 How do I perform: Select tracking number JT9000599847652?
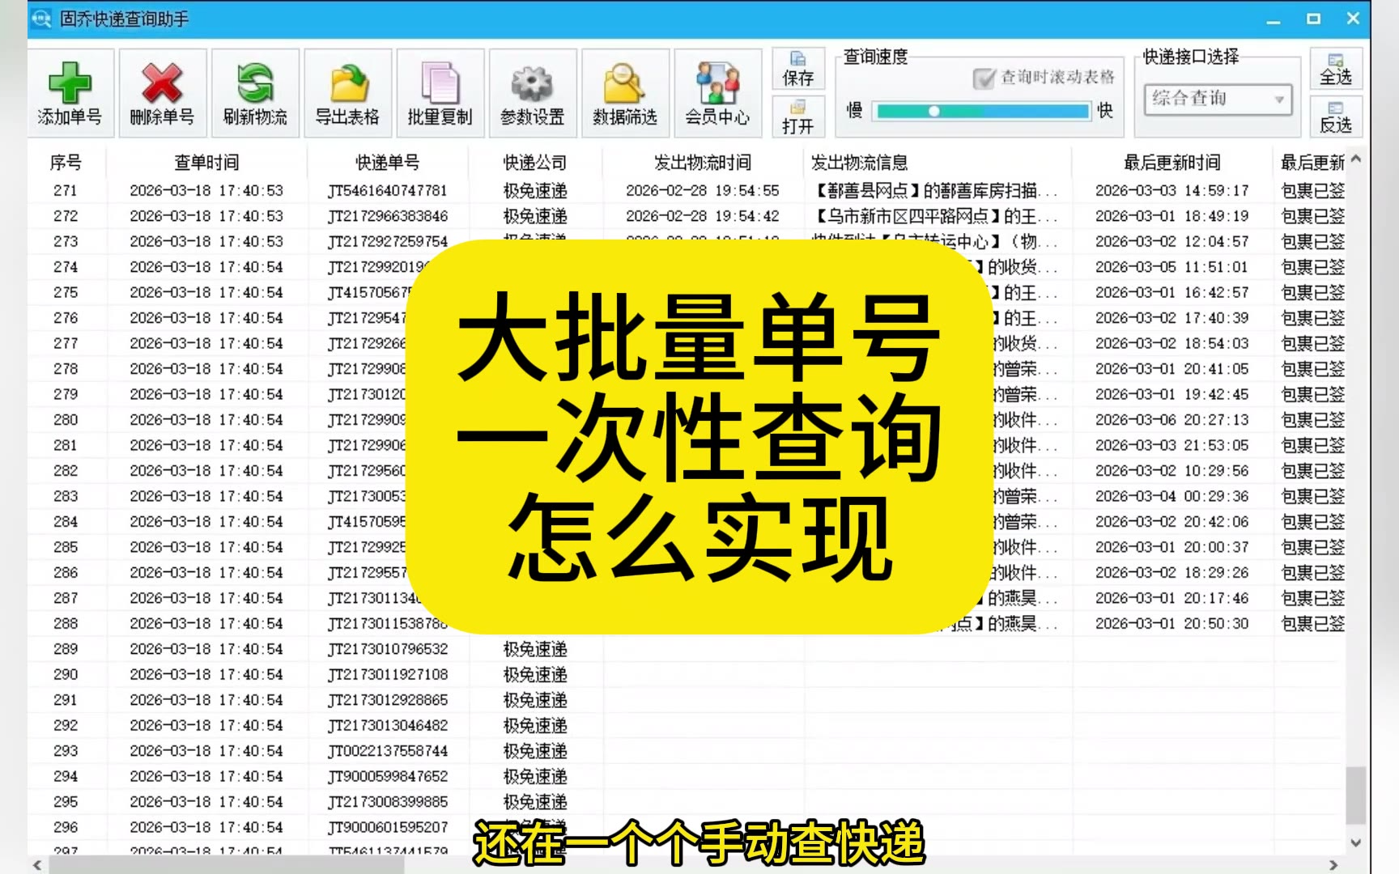[388, 777]
